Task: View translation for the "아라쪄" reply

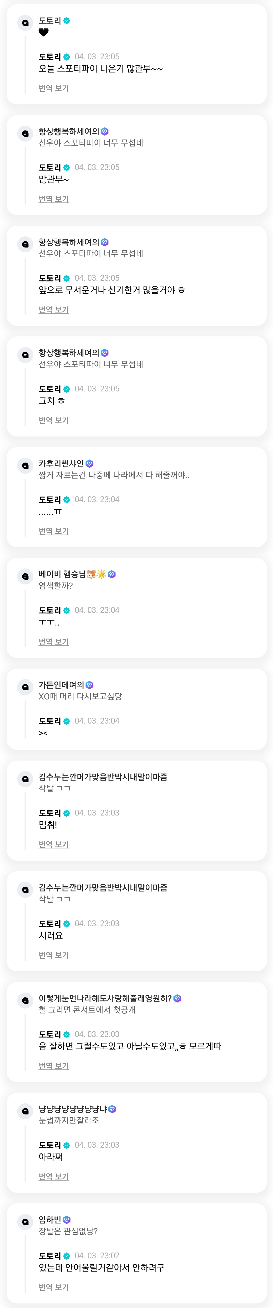Action: (x=53, y=1176)
